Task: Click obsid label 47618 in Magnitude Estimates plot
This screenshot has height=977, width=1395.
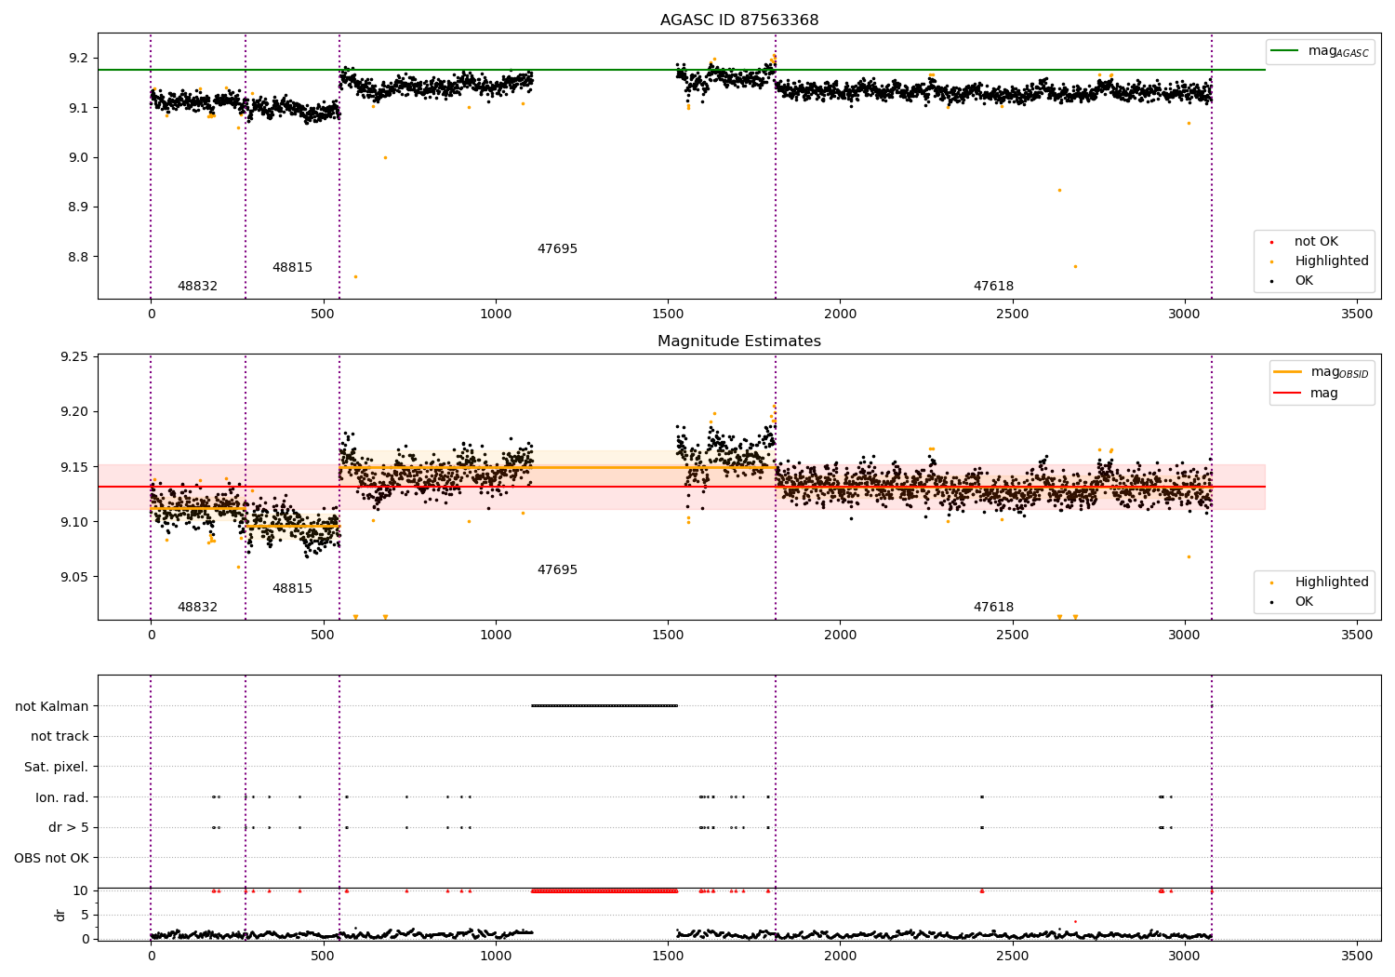Action: pyautogui.click(x=993, y=608)
